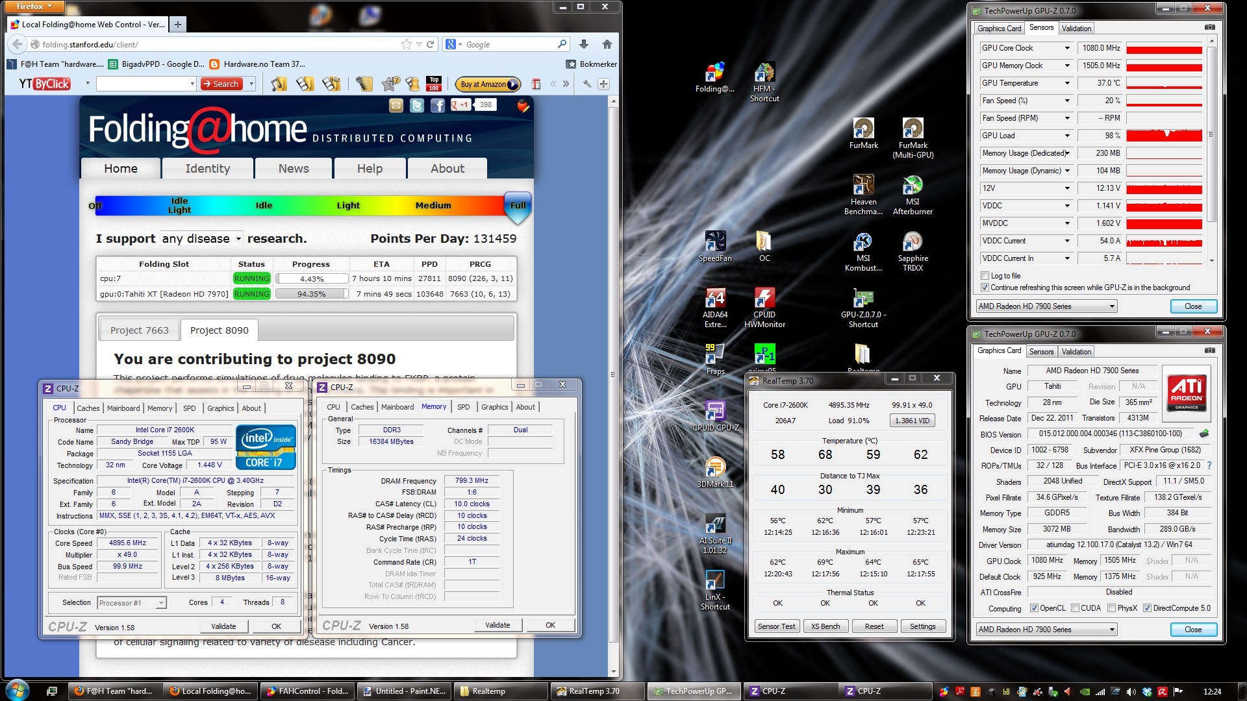Viewport: 1247px width, 701px height.
Task: Open the HFM Shortcut desktop icon
Action: point(764,82)
